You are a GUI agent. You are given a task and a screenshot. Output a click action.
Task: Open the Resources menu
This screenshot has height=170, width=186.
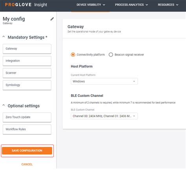click(x=168, y=5)
